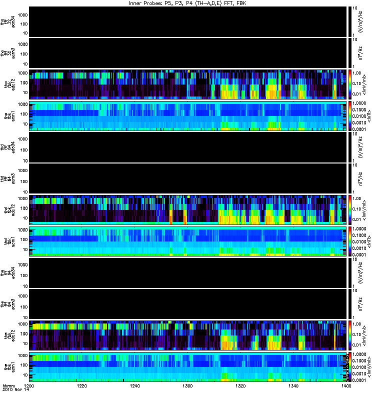Select the 'thd fbk scm1' panel label

coord(9,242)
